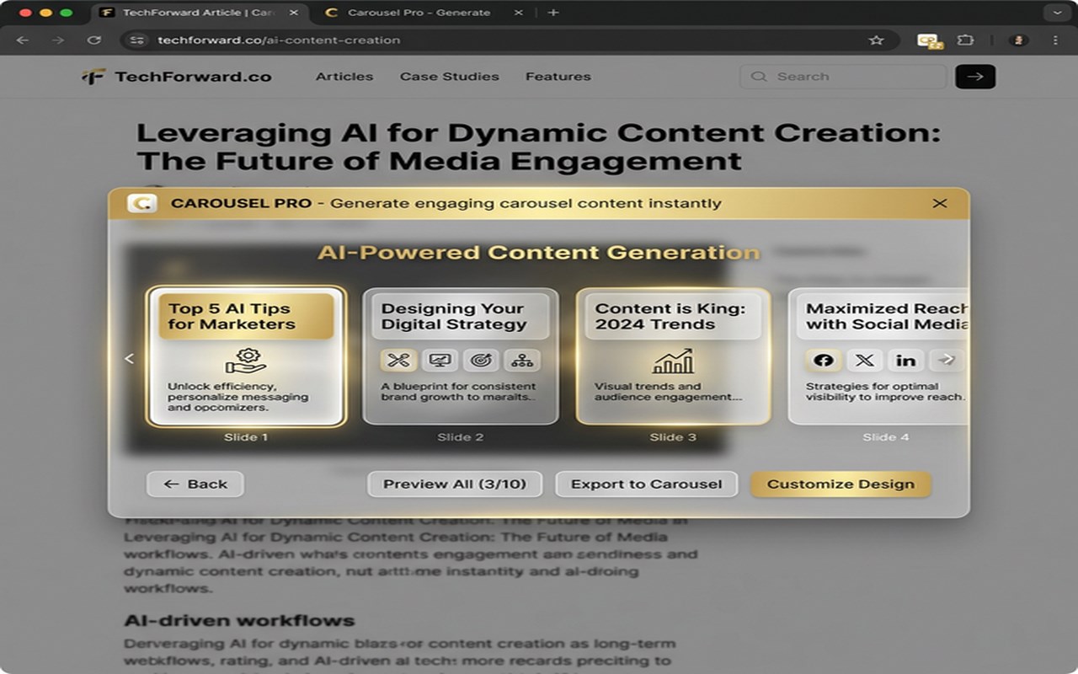Screen dimensions: 1078x674
Task: Click the "Top 5 AI Tips for Marketers" title
Action: [x=232, y=317]
